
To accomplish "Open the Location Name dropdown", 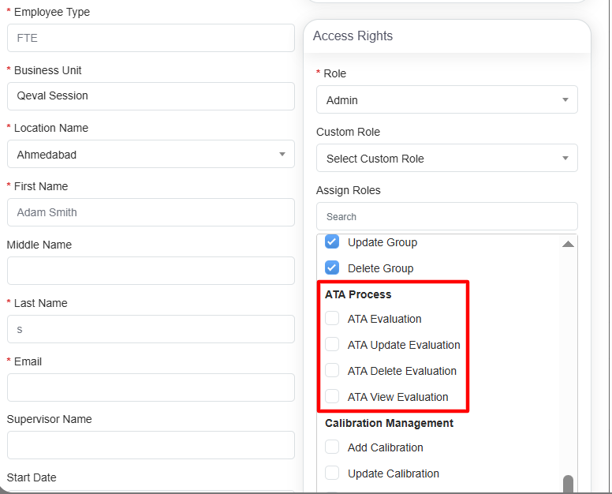I will [x=150, y=155].
